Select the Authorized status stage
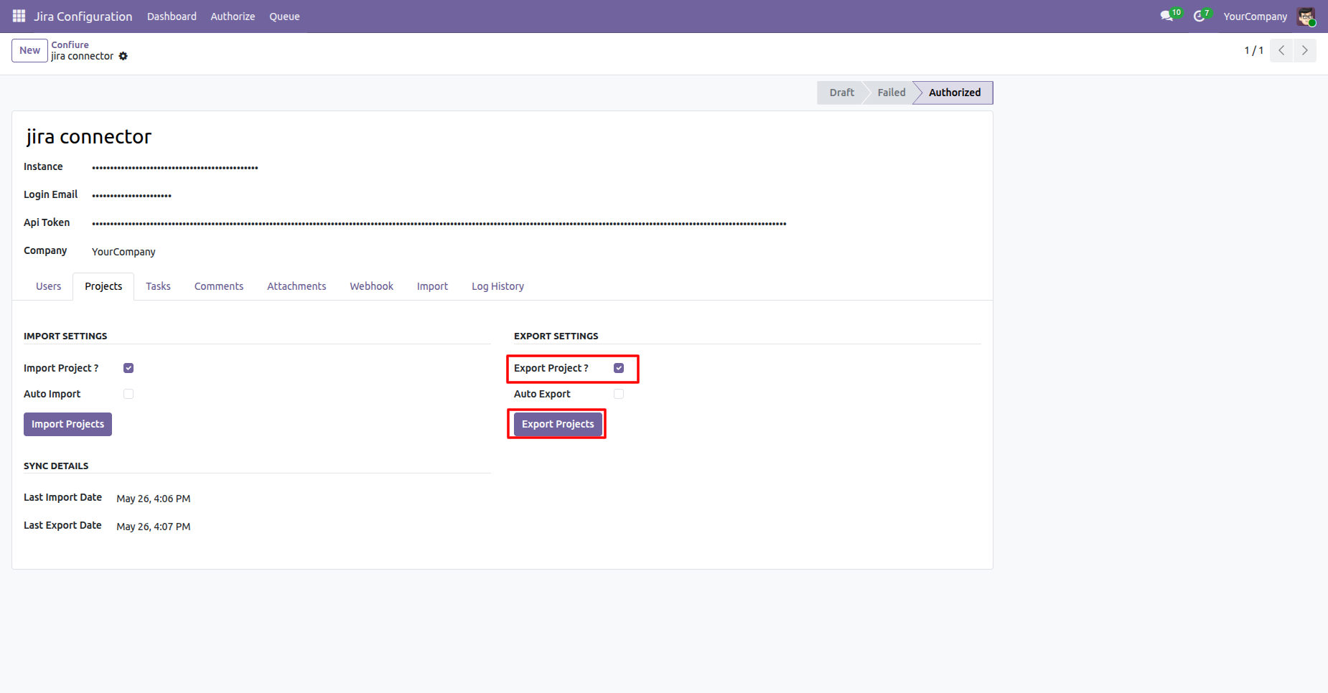This screenshot has width=1328, height=693. click(954, 93)
